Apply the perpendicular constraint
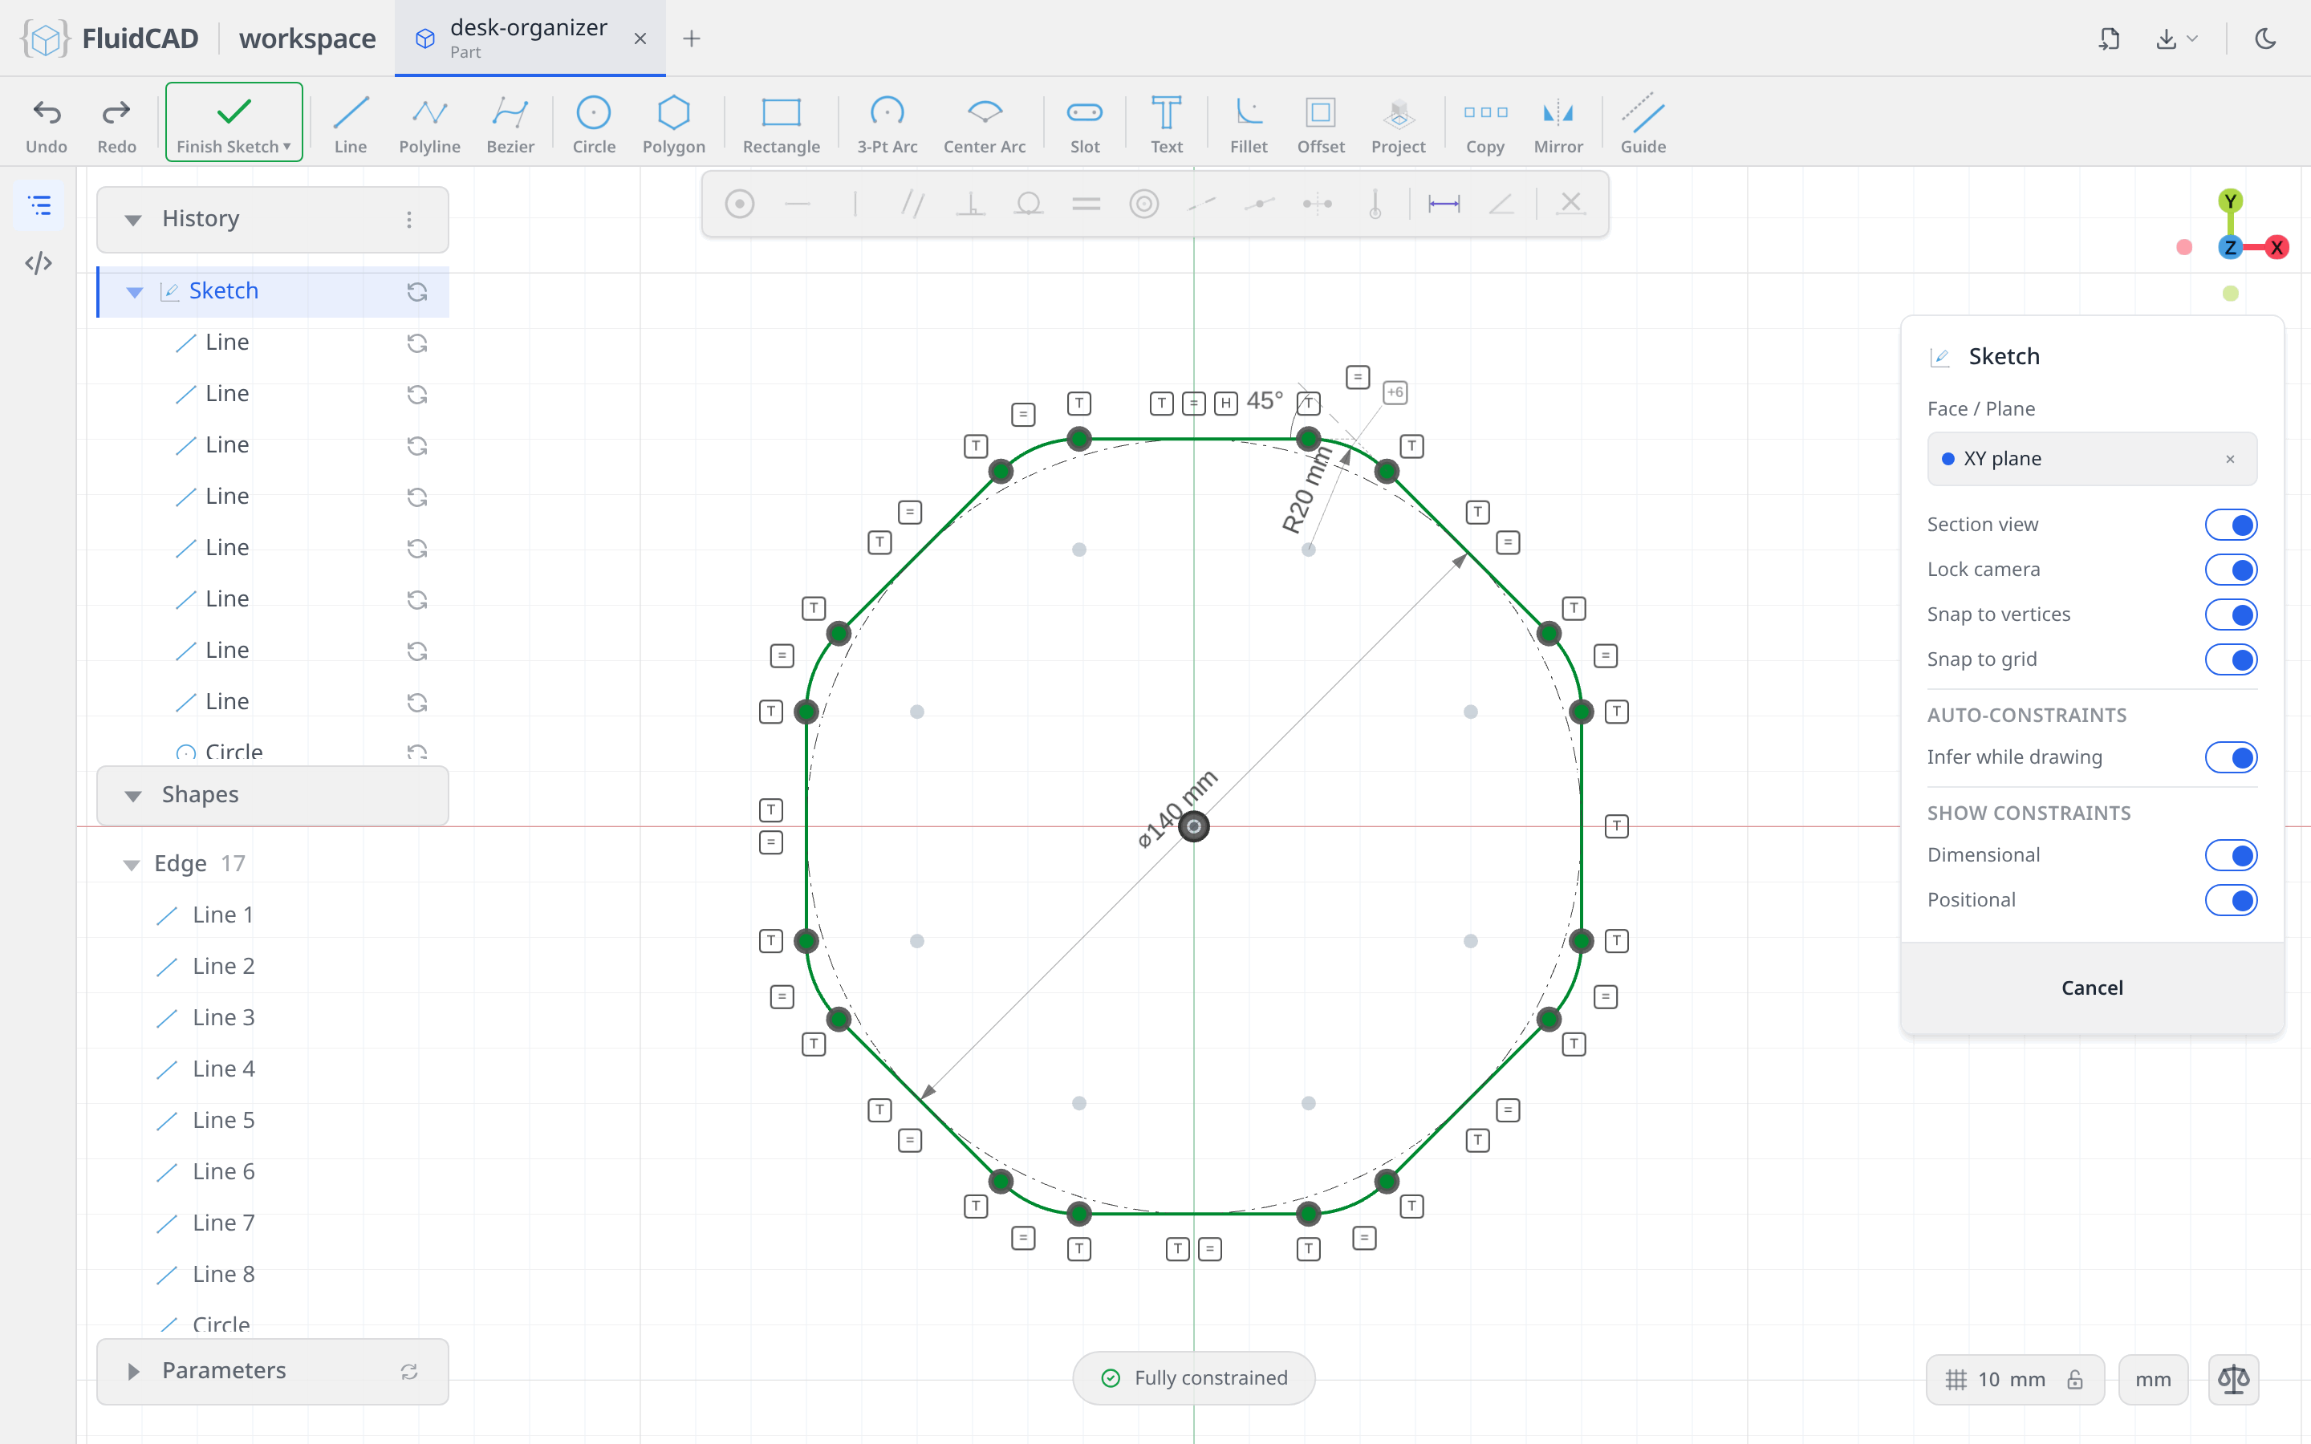 tap(970, 204)
